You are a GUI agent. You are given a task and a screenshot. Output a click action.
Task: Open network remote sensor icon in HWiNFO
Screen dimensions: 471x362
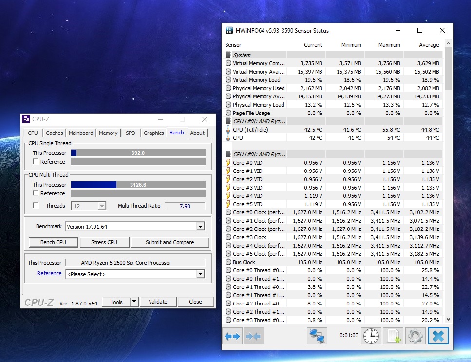coord(317,336)
